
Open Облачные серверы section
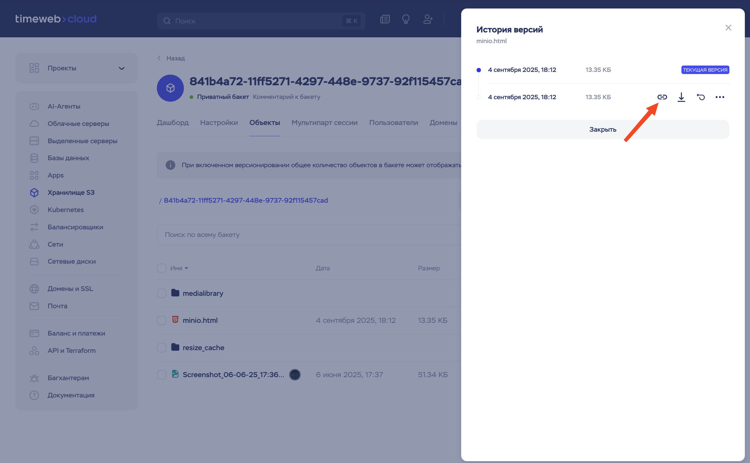click(78, 124)
